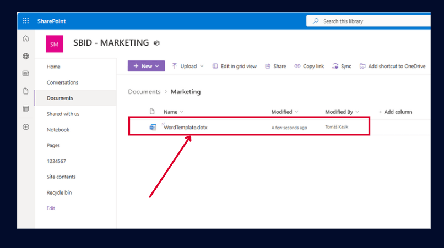Open the 1234567 navigation link
Viewport: 444px width, 248px height.
click(56, 161)
